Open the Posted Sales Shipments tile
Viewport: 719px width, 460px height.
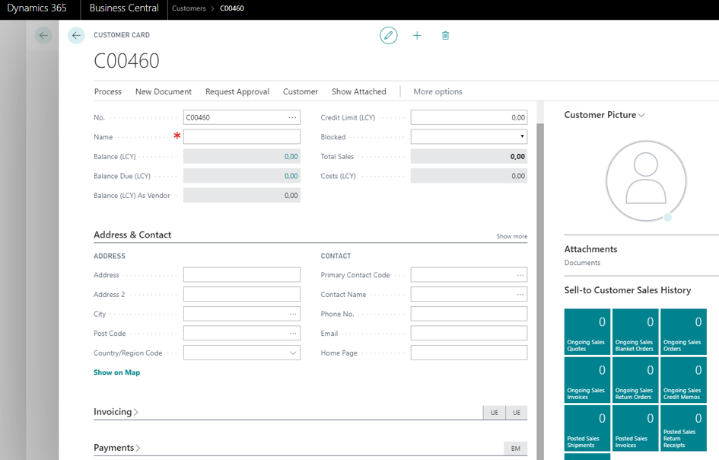587,428
